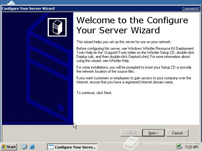Image resolution: width=202 pixels, height=151 pixels.
Task: Click the 7:22 AM clock in the tray
Action: (x=191, y=147)
